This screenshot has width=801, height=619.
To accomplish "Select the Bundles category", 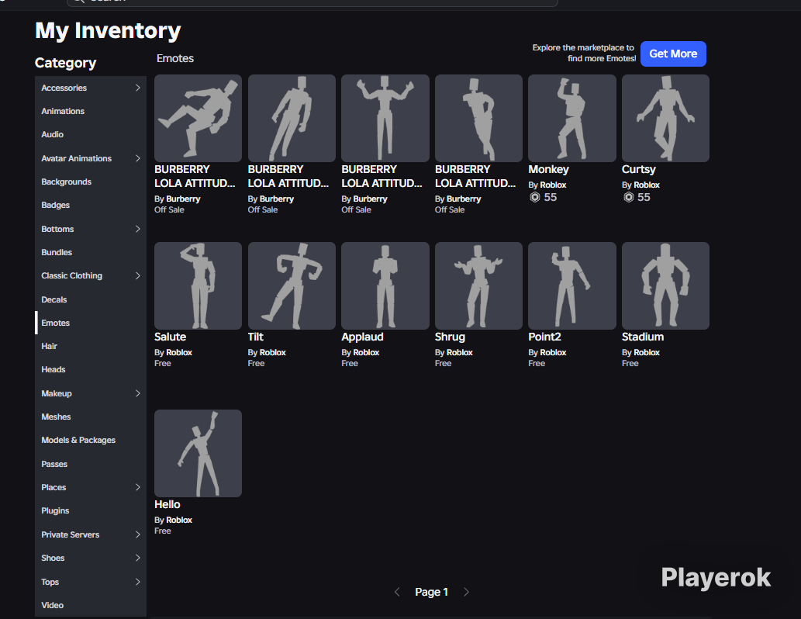I will [91, 253].
